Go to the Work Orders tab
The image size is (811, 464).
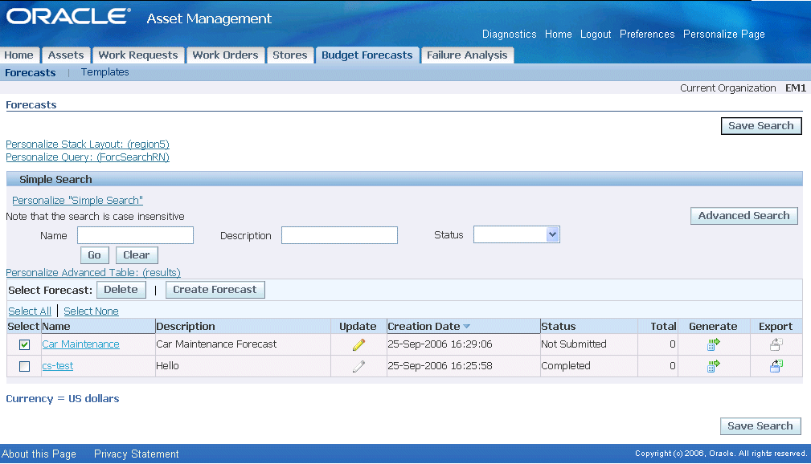tap(226, 55)
